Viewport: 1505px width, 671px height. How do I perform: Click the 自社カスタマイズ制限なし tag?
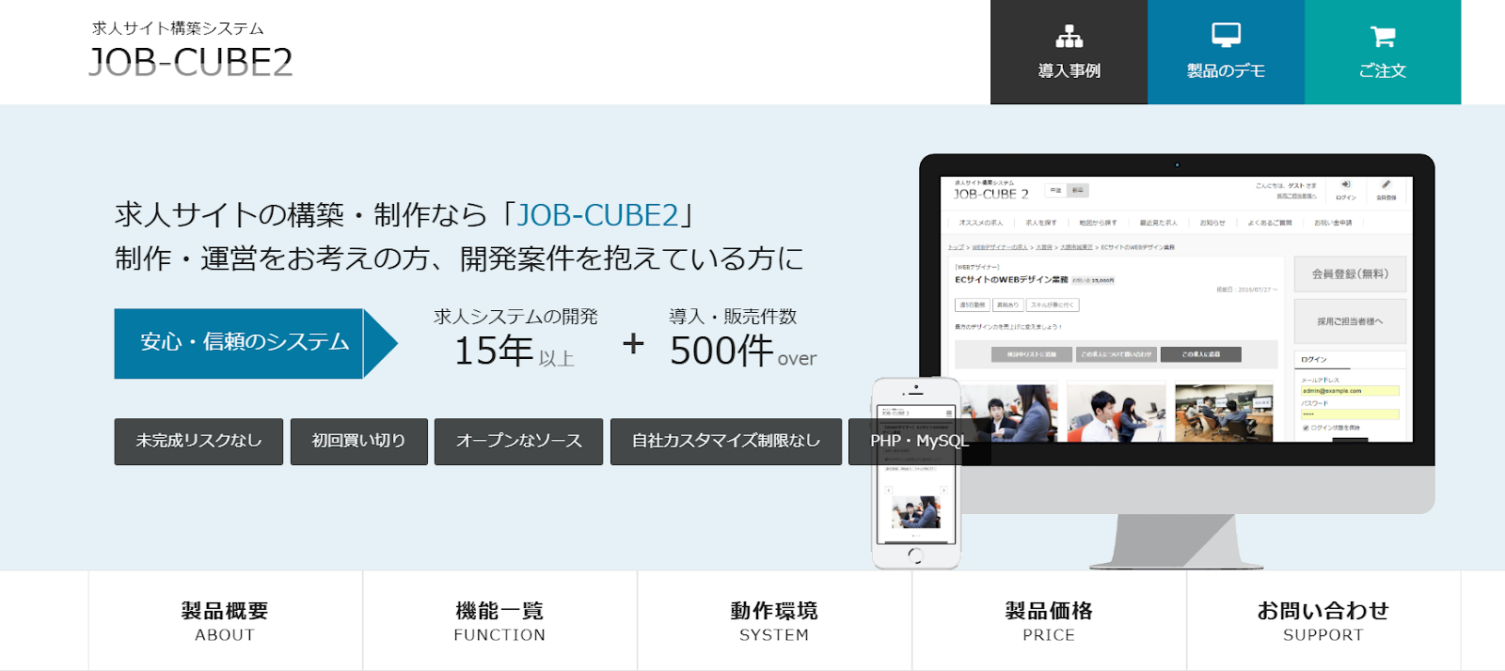point(726,442)
